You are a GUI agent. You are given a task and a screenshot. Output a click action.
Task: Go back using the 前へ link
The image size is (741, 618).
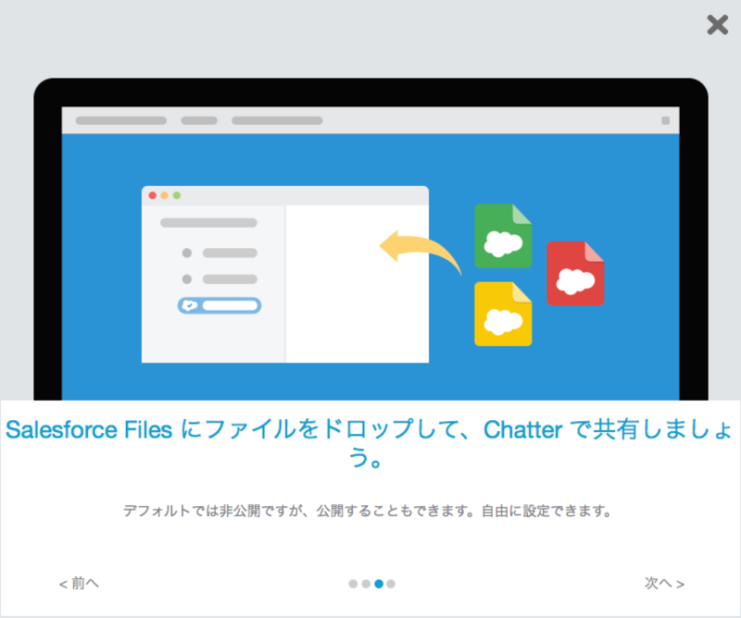(x=78, y=583)
